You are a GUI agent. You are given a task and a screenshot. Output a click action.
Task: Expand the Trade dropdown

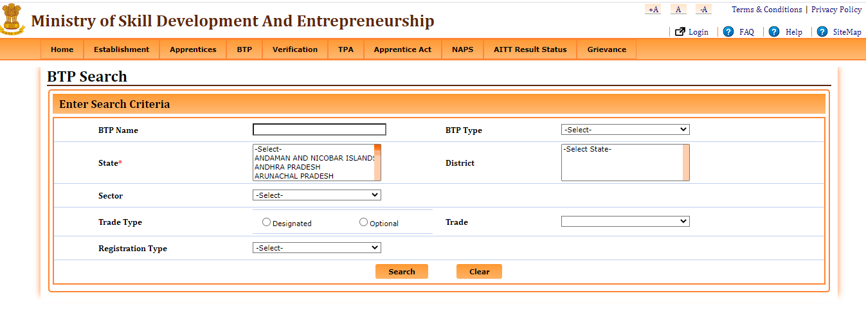(625, 222)
